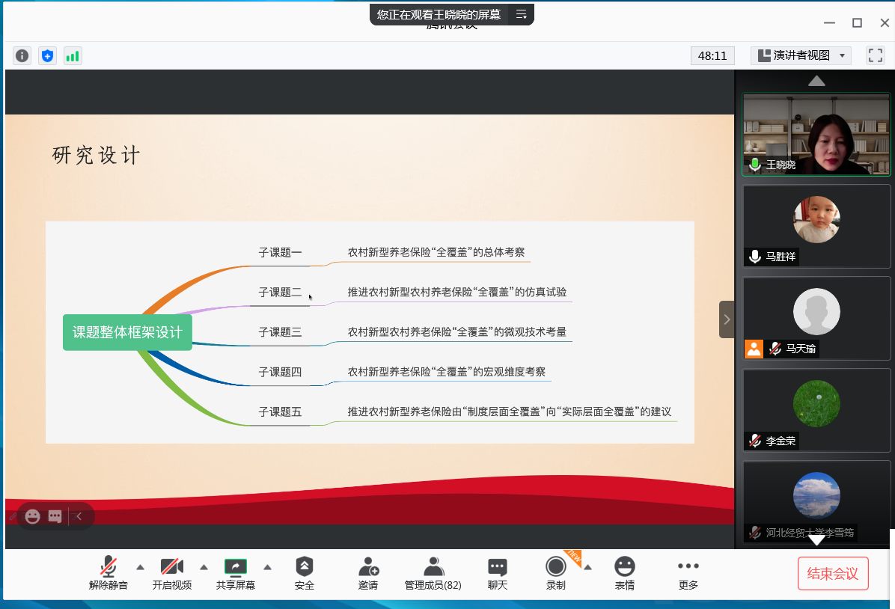Click the Share Screen (共享屏幕) button
The width and height of the screenshot is (895, 609).
pyautogui.click(x=236, y=573)
